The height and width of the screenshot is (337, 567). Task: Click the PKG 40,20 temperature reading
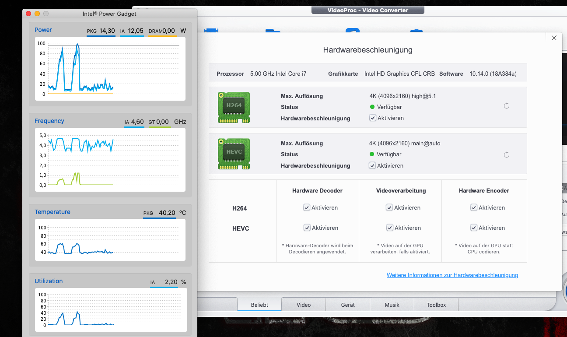(x=159, y=213)
